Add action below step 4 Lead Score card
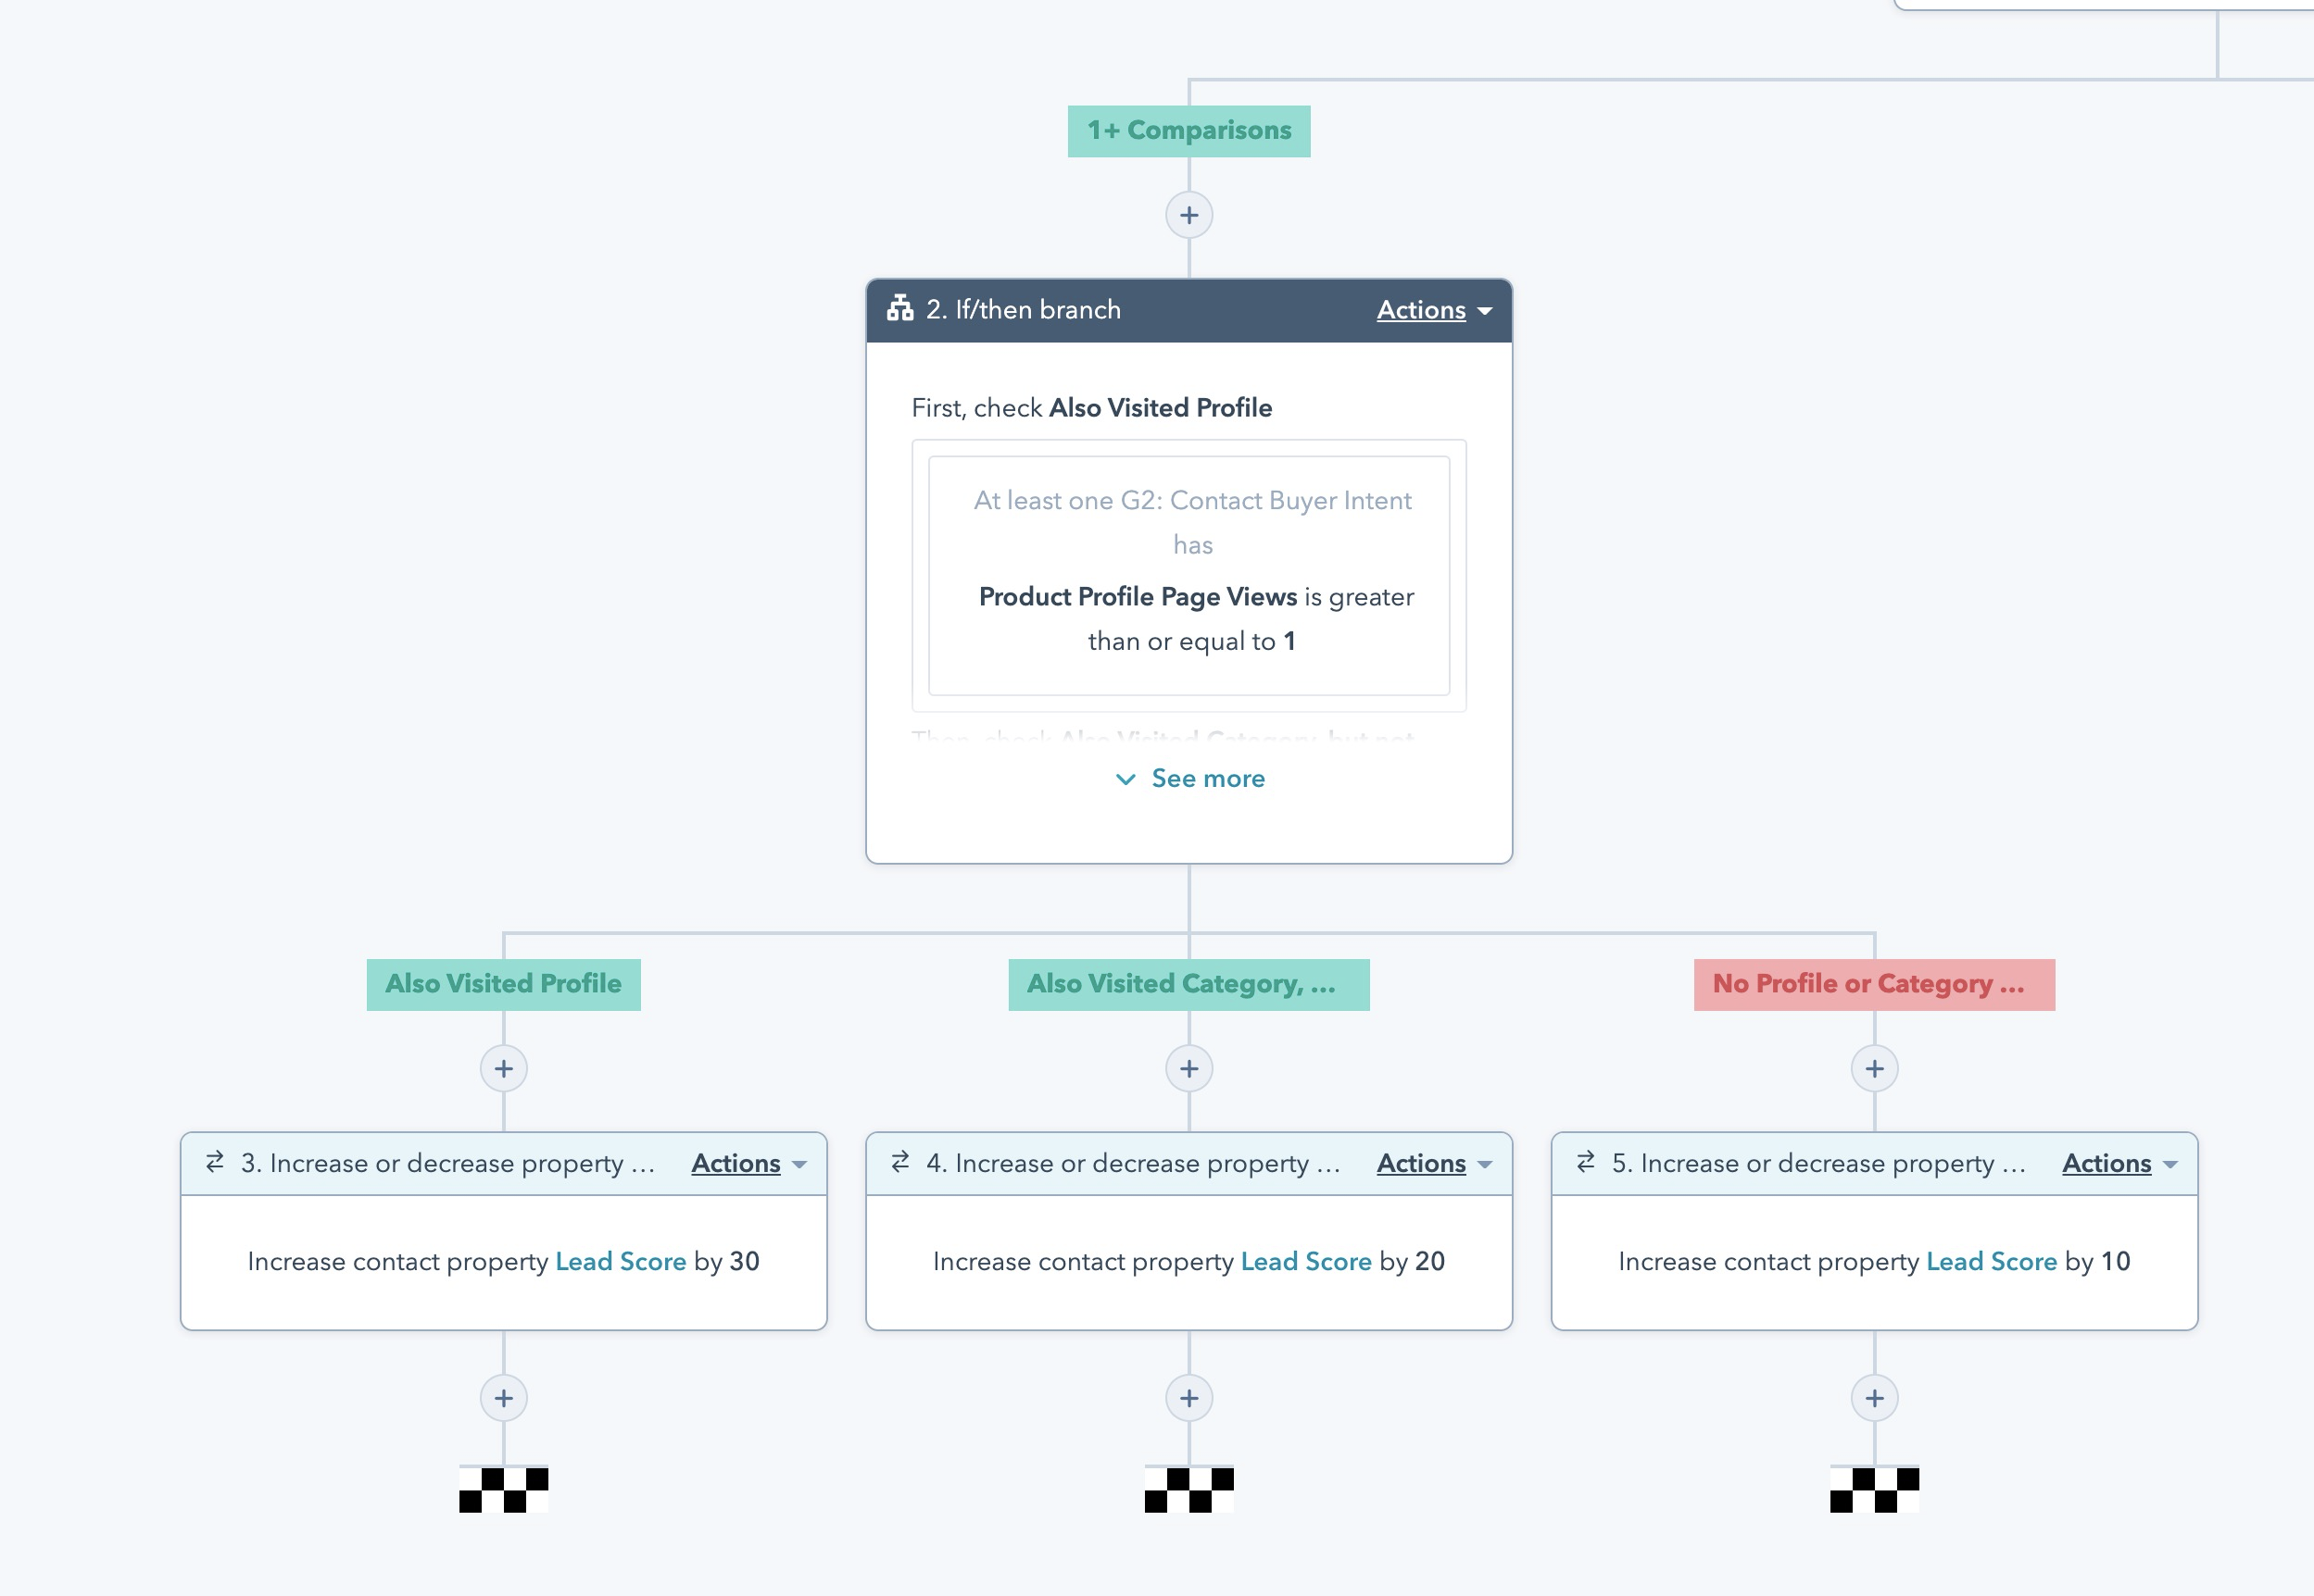This screenshot has height=1596, width=2314. click(x=1188, y=1397)
